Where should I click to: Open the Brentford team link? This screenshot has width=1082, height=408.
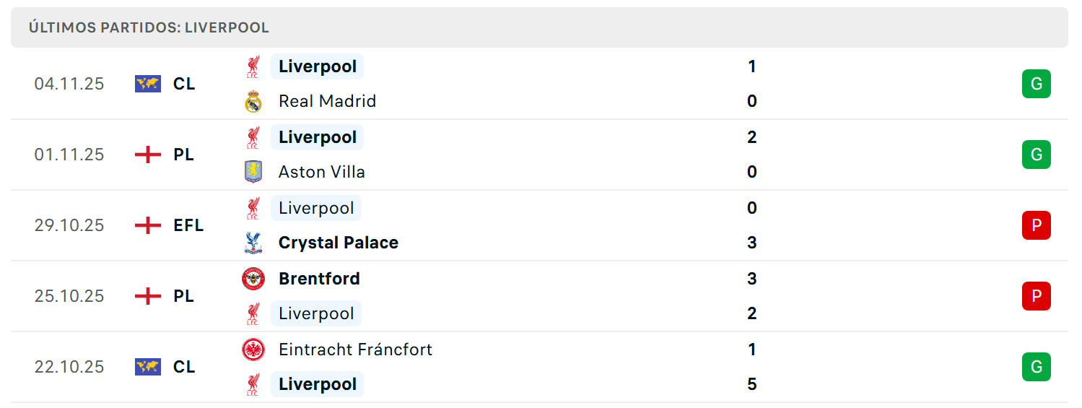tap(319, 279)
